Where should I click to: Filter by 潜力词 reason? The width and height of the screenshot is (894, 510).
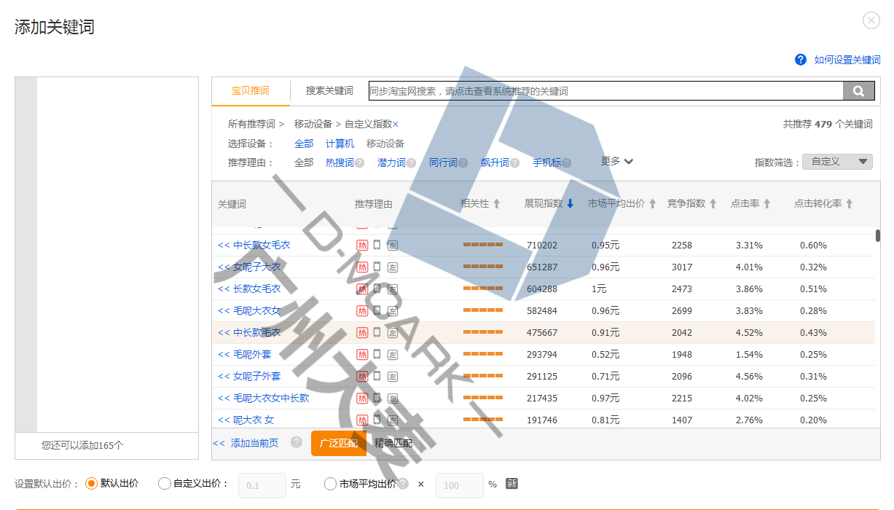tap(391, 163)
